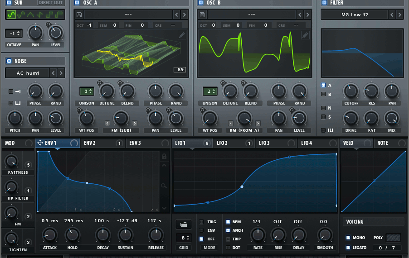
Task: Open the AC hum1 noise sample menu
Action: tap(27, 73)
